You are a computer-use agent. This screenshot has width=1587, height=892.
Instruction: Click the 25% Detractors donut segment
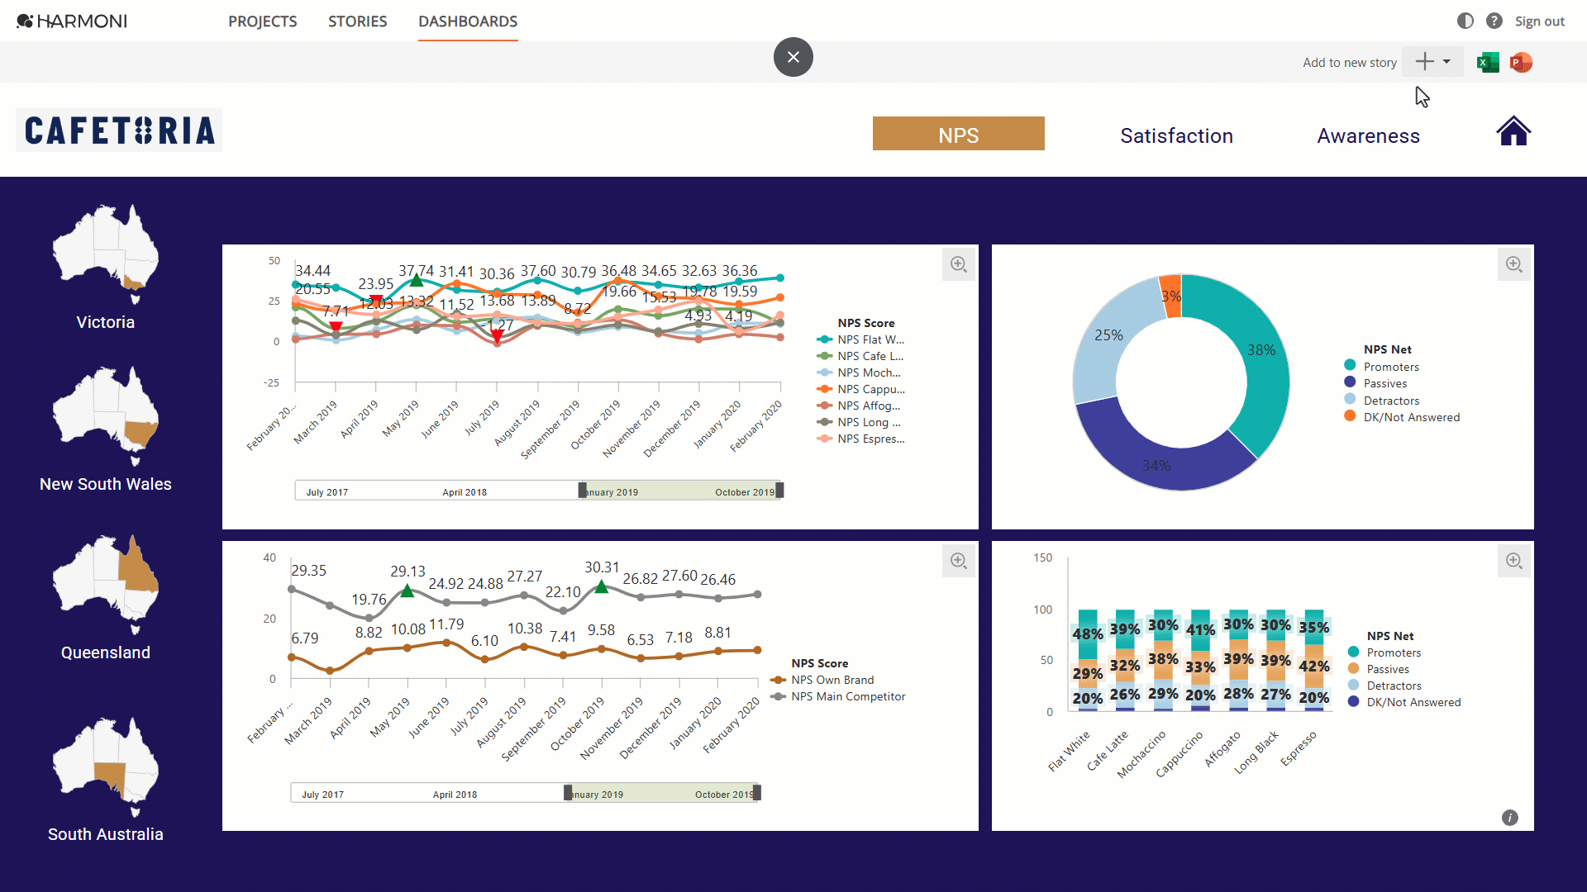1108,335
